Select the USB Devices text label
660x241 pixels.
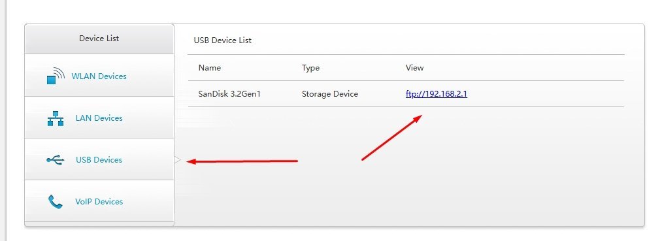pyautogui.click(x=99, y=160)
